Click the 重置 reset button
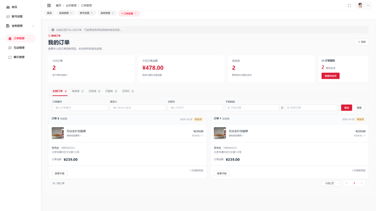 [x=359, y=108]
